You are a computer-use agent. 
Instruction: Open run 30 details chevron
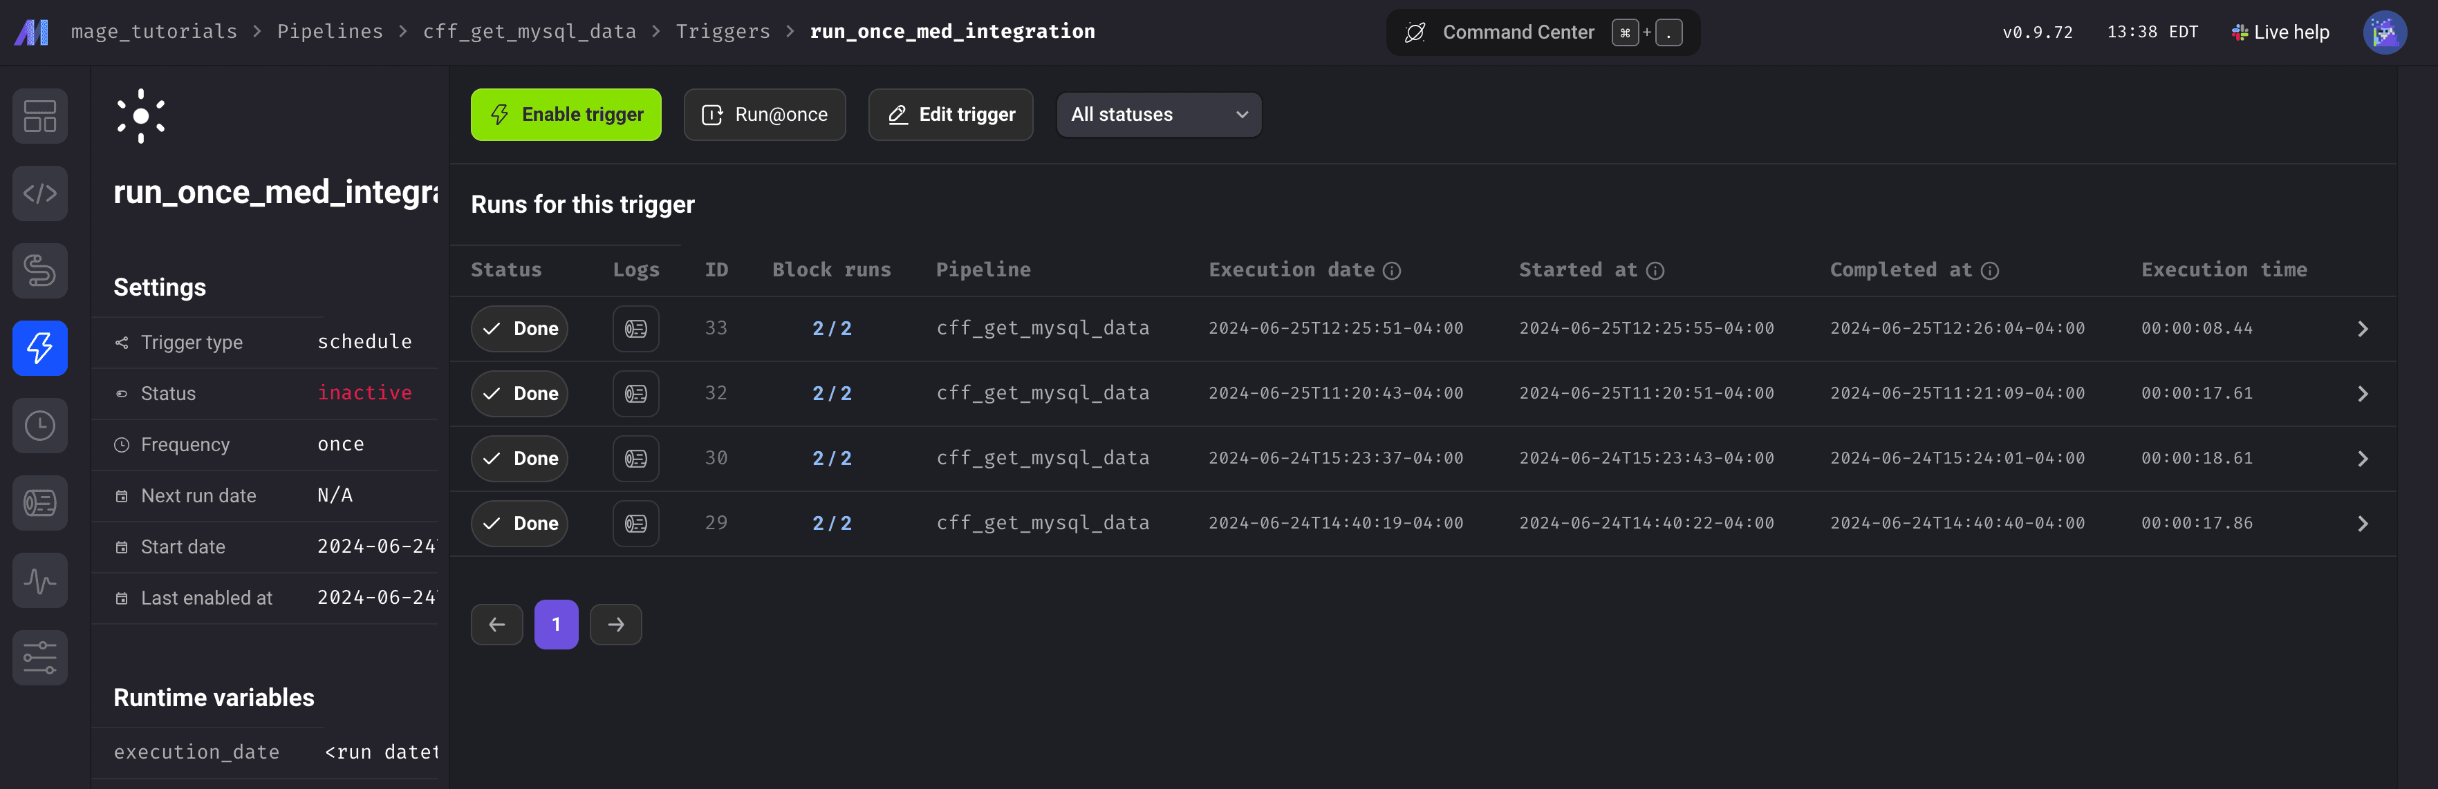[x=2362, y=459]
